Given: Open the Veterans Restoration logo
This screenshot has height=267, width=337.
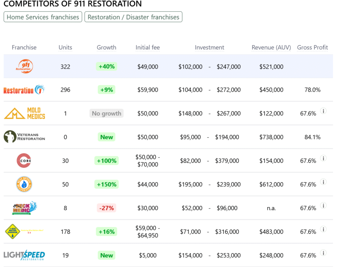Looking at the screenshot, I should [24, 136].
